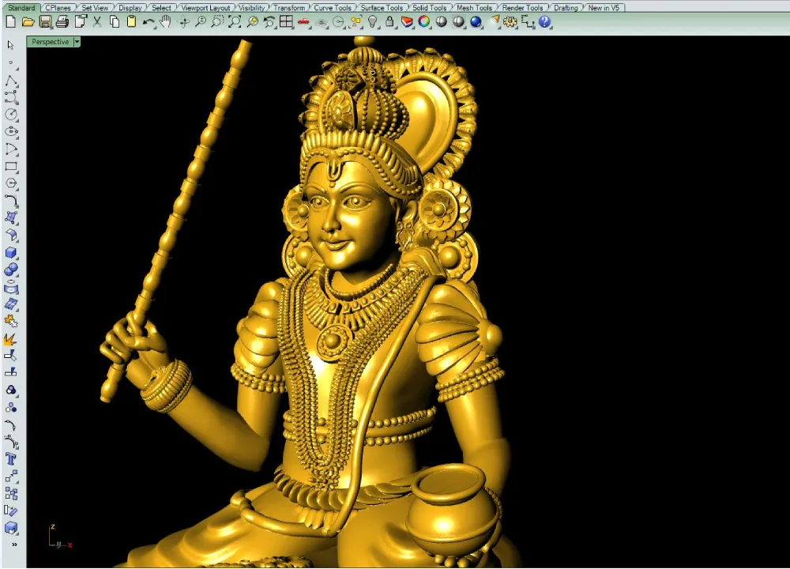
Task: Select the Polygon tool in sidebar
Action: click(11, 183)
